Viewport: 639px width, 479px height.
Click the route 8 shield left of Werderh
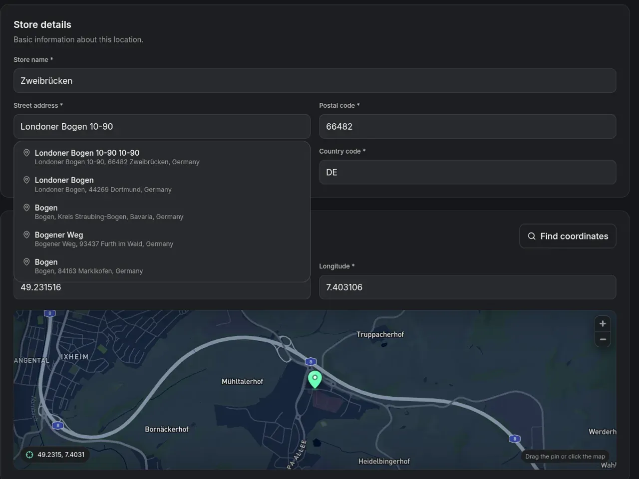[514, 439]
